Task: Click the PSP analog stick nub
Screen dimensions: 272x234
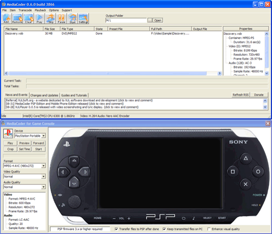Action: pyautogui.click(x=74, y=201)
